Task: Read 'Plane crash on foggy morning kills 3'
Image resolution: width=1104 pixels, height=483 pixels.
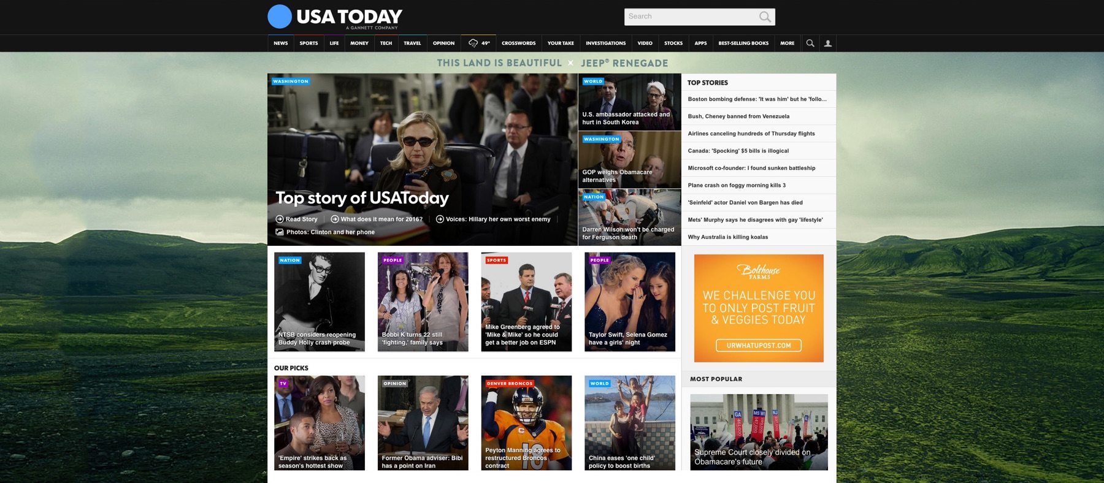Action: [737, 184]
